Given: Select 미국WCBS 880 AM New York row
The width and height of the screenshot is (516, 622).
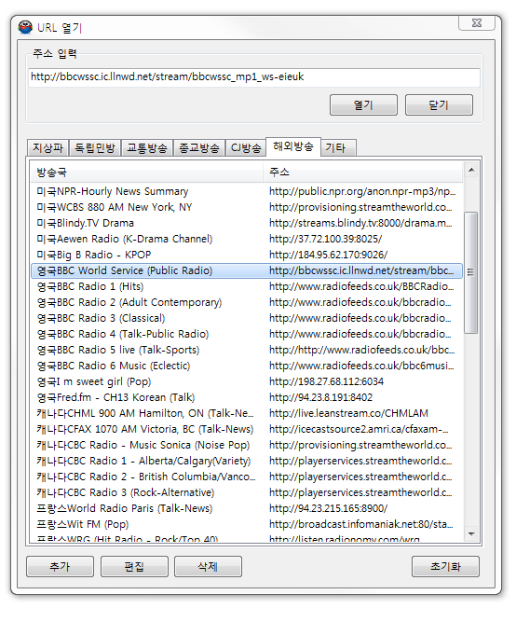Looking at the screenshot, I should point(247,207).
